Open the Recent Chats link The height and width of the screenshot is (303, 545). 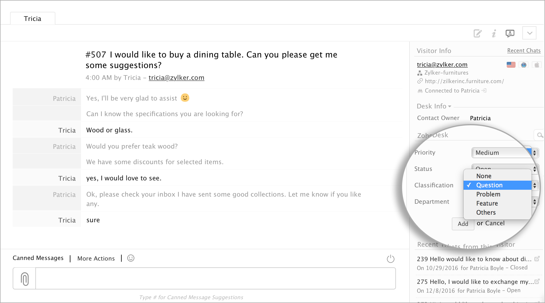(523, 51)
